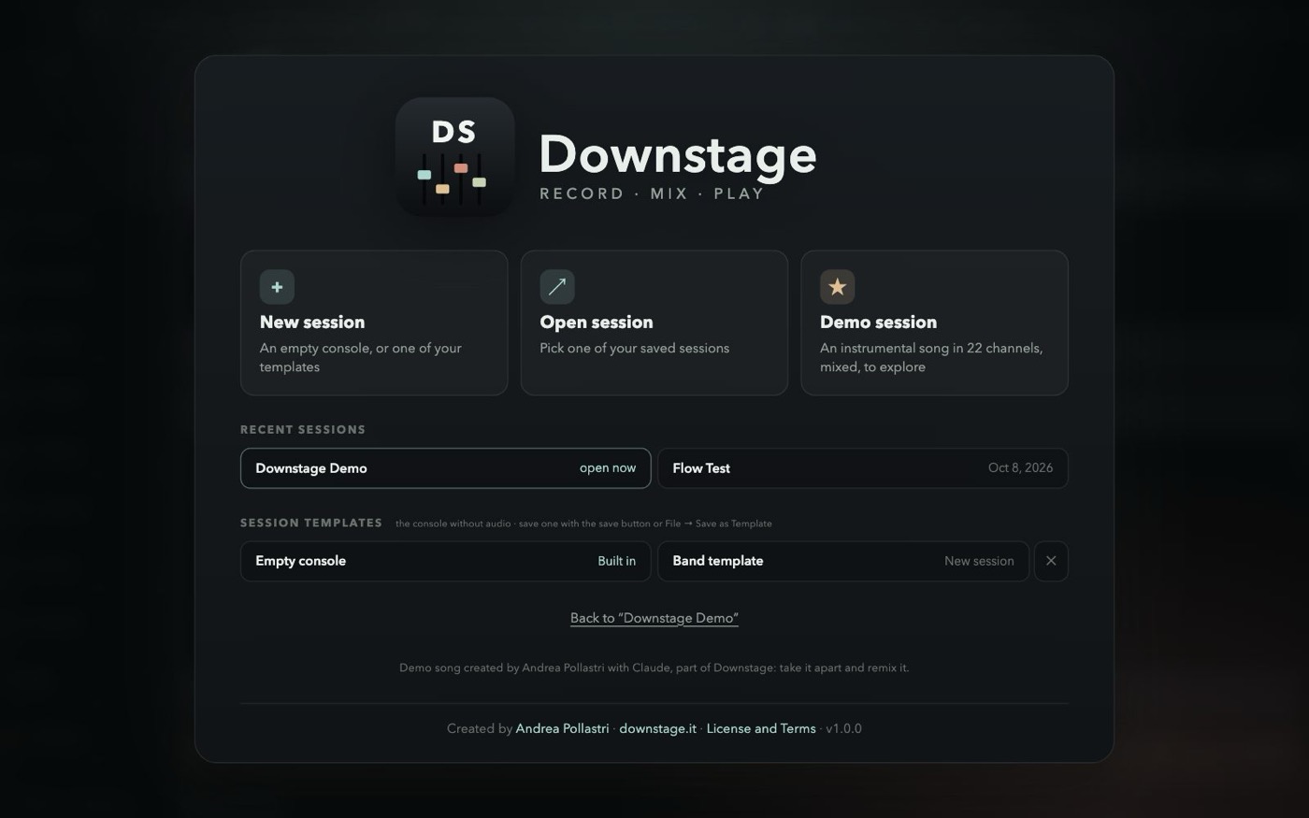Image resolution: width=1309 pixels, height=818 pixels.
Task: View License and Terms
Action: pos(761,728)
